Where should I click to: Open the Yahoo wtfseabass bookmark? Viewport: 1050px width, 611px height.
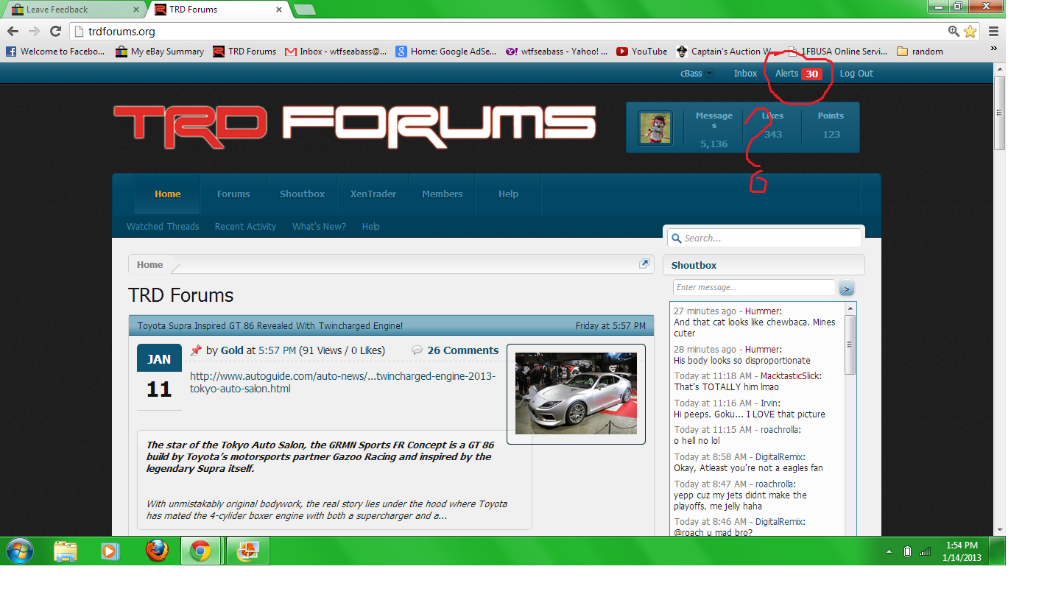557,52
